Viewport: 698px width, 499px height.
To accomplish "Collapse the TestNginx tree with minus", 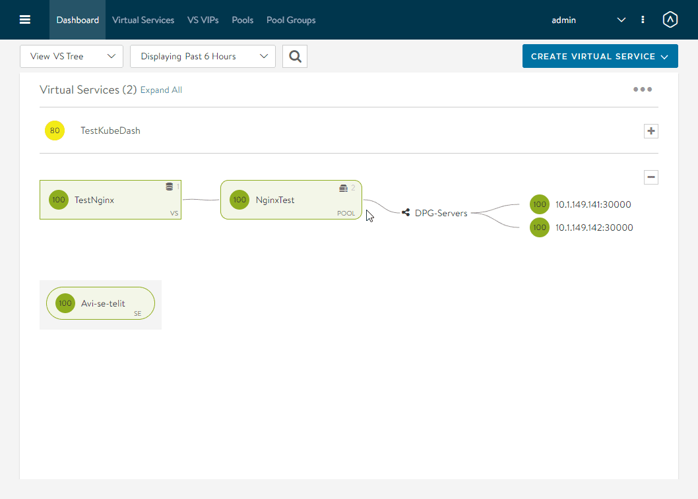I will [651, 177].
